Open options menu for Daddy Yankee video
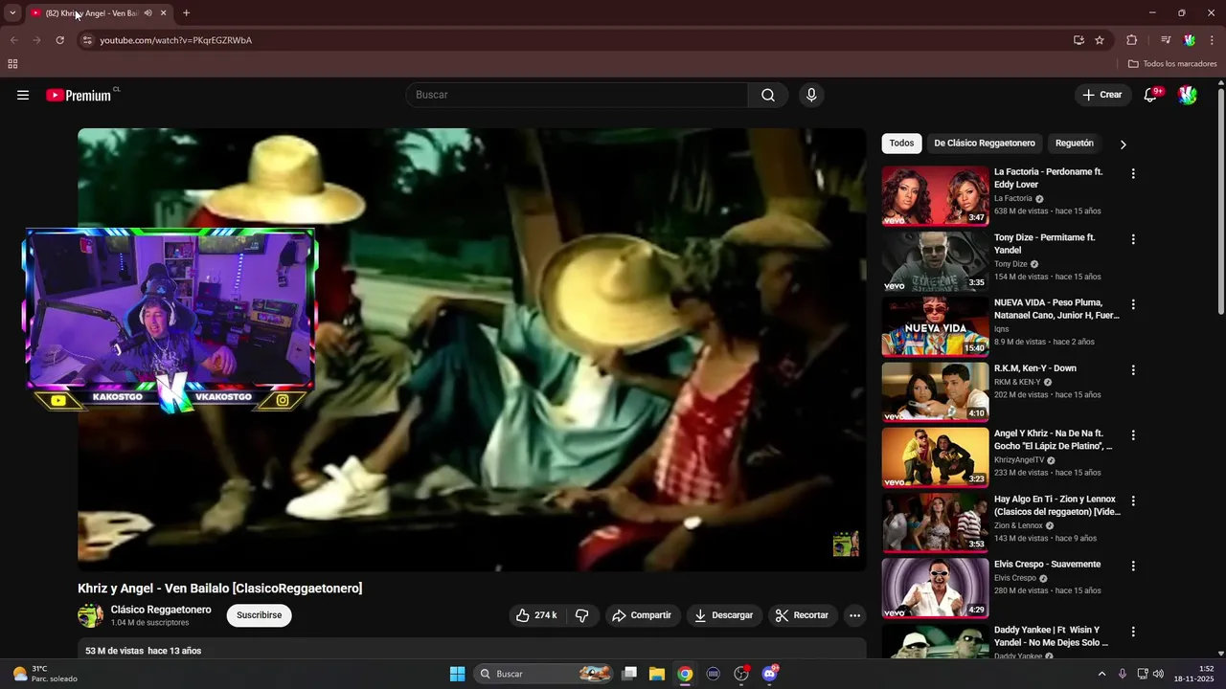This screenshot has height=689, width=1226. tap(1133, 632)
